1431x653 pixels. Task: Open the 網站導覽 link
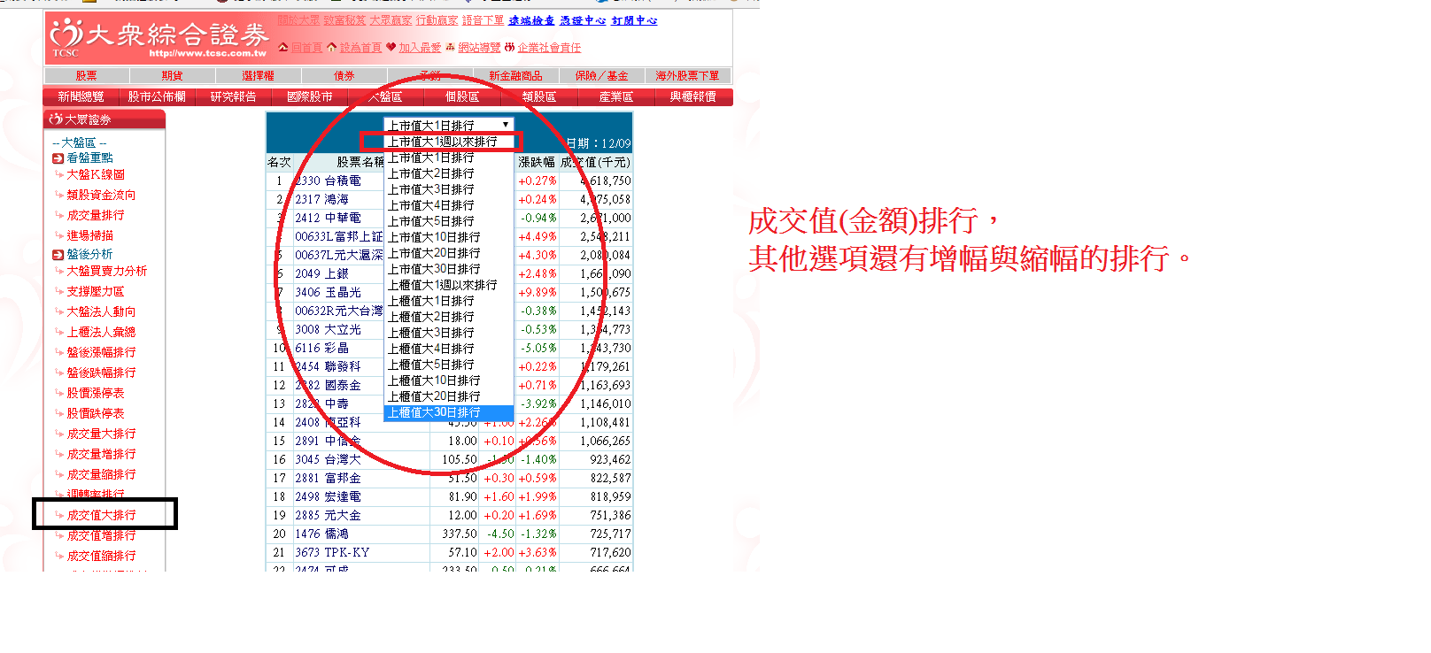tap(479, 48)
